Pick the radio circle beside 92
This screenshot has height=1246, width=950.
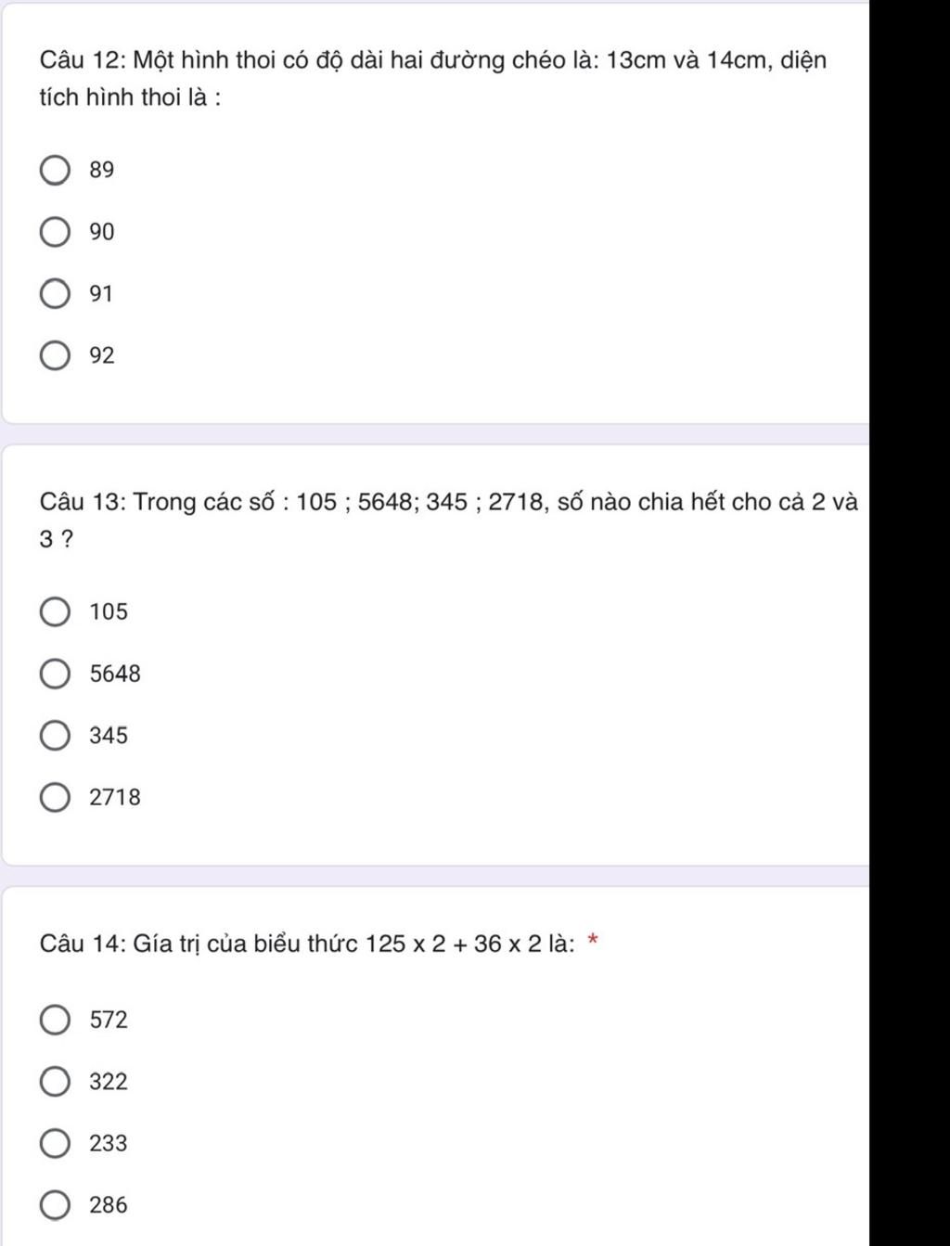pos(55,356)
